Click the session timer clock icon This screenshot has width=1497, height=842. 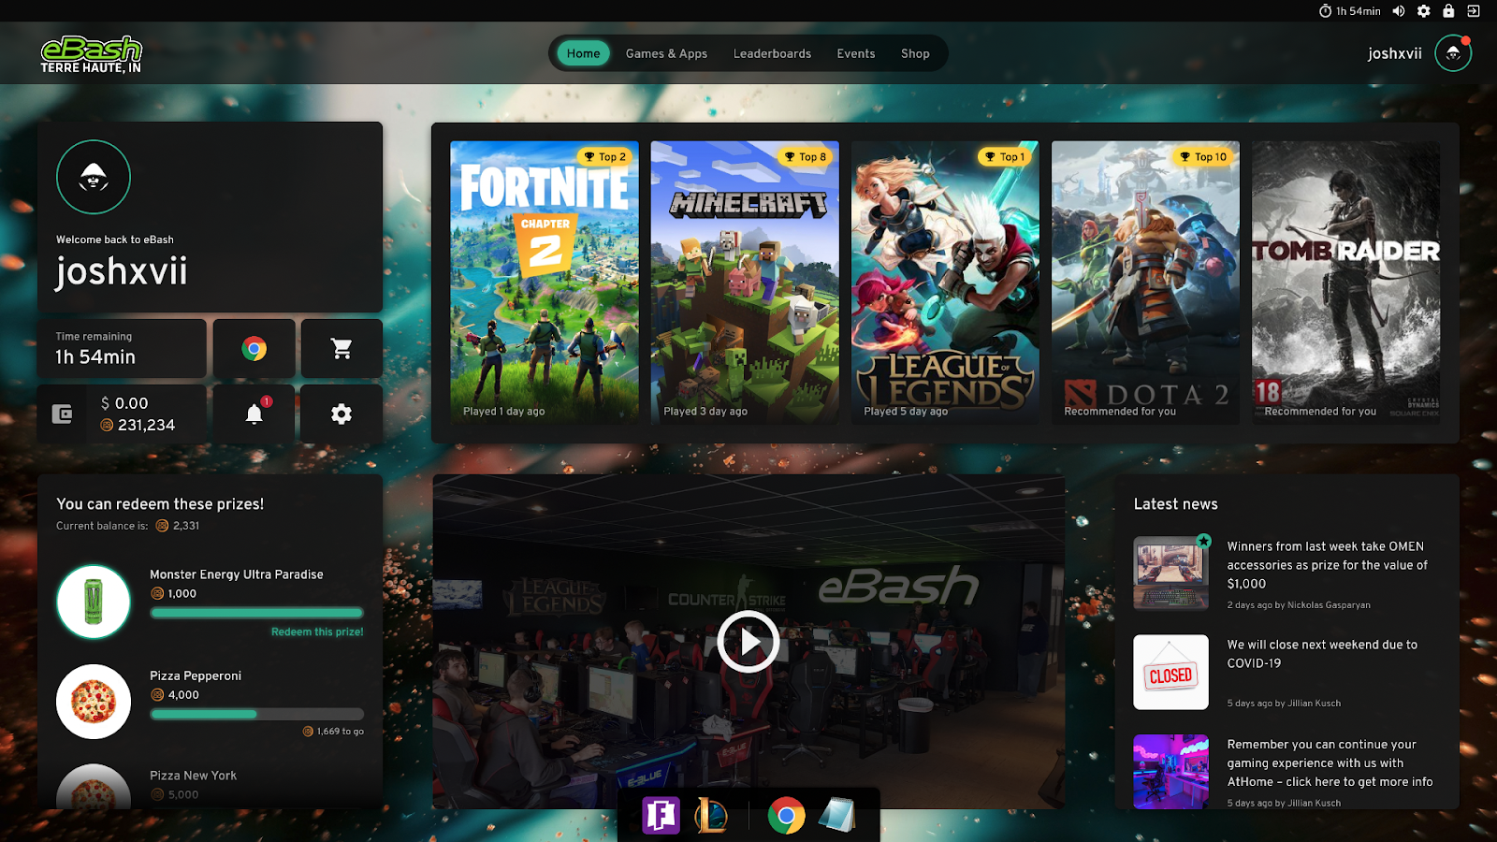coord(1325,11)
